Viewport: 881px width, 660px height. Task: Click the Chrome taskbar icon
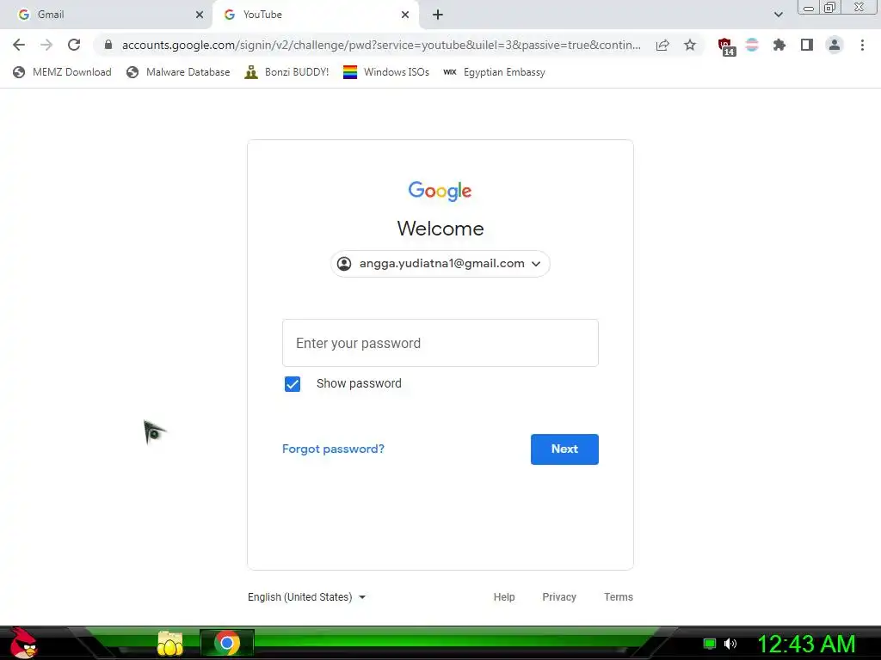coord(227,643)
